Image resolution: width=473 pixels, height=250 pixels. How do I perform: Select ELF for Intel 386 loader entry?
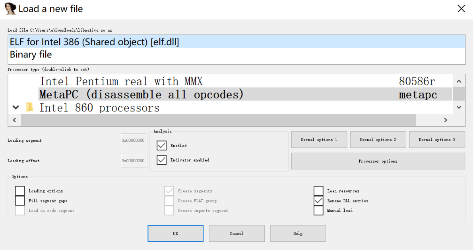click(95, 42)
